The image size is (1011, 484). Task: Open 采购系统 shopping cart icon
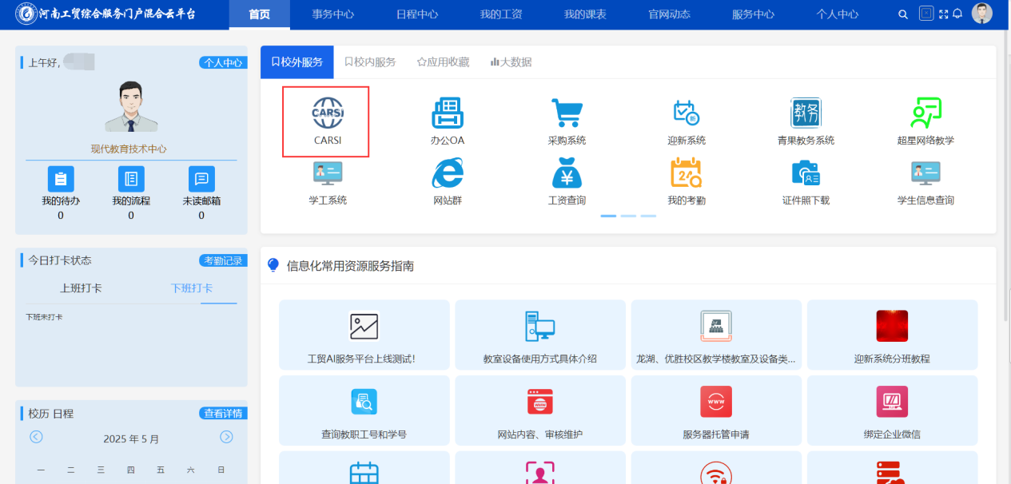point(567,113)
